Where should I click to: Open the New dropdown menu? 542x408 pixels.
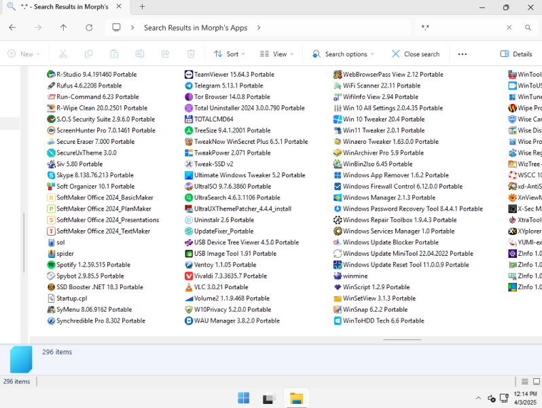[24, 54]
